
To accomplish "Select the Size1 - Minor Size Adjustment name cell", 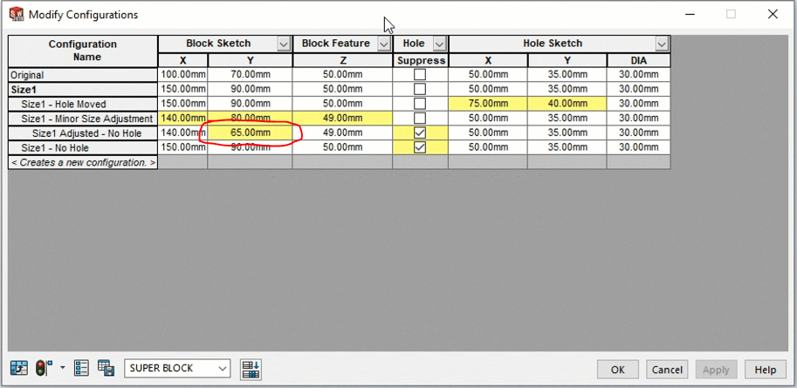I will pos(83,119).
